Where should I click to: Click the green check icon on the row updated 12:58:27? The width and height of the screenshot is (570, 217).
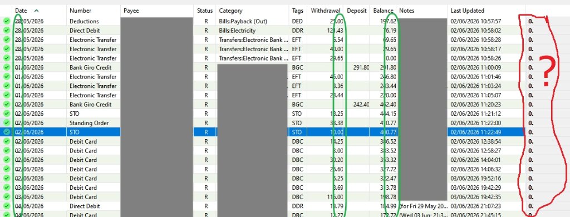(x=7, y=150)
